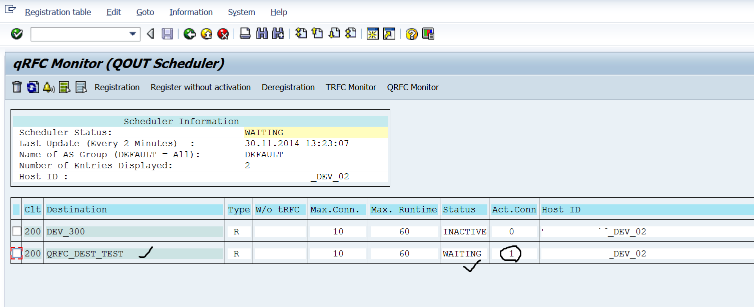Go to Previous Page icon
This screenshot has width=756, height=307.
(317, 34)
